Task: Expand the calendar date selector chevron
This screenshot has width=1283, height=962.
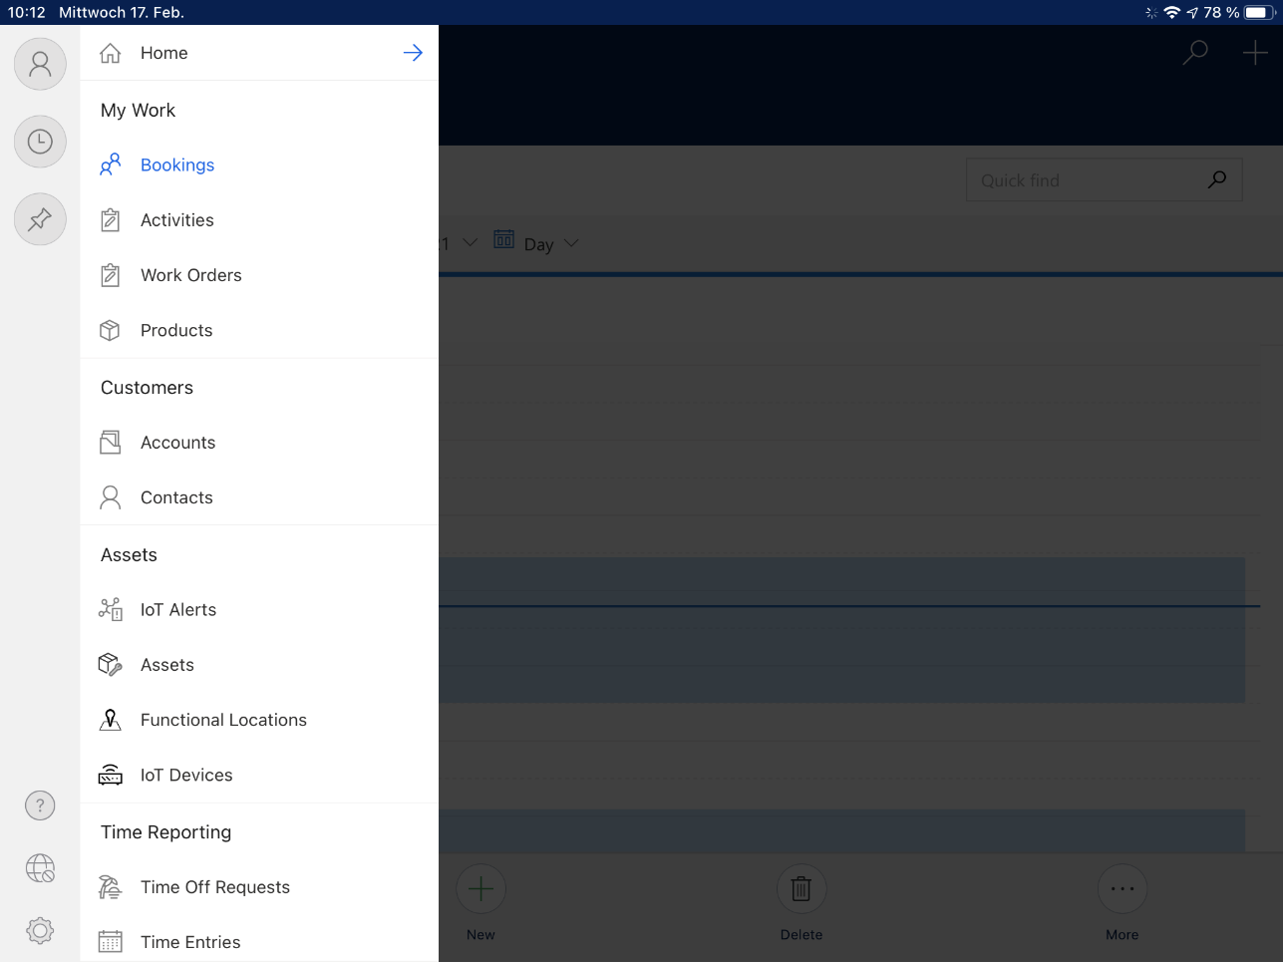Action: click(470, 242)
